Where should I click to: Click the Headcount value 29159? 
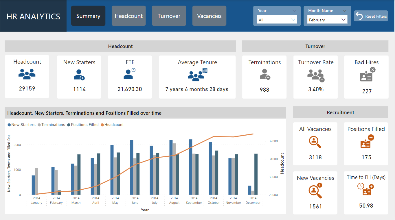(27, 88)
